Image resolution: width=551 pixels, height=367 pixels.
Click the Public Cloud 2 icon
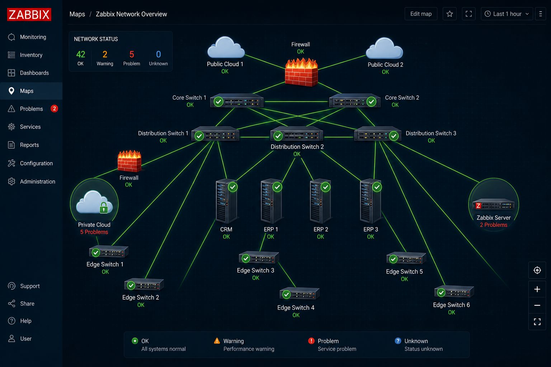pos(385,48)
